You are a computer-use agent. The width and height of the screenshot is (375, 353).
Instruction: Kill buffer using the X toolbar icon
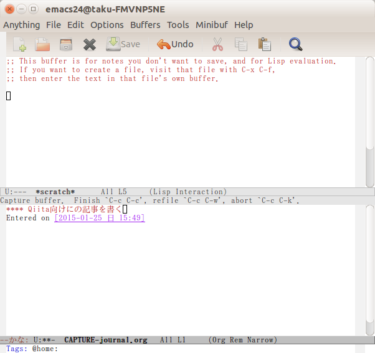coord(90,45)
